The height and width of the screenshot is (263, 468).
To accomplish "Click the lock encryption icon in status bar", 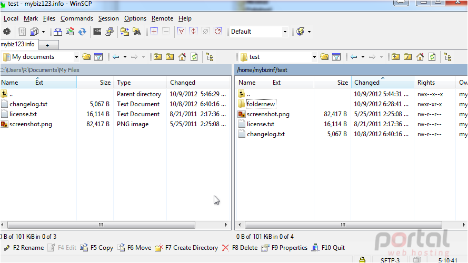I will (x=362, y=260).
